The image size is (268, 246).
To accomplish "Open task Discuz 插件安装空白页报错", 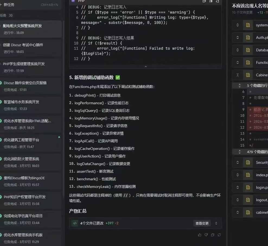I will tap(31, 86).
